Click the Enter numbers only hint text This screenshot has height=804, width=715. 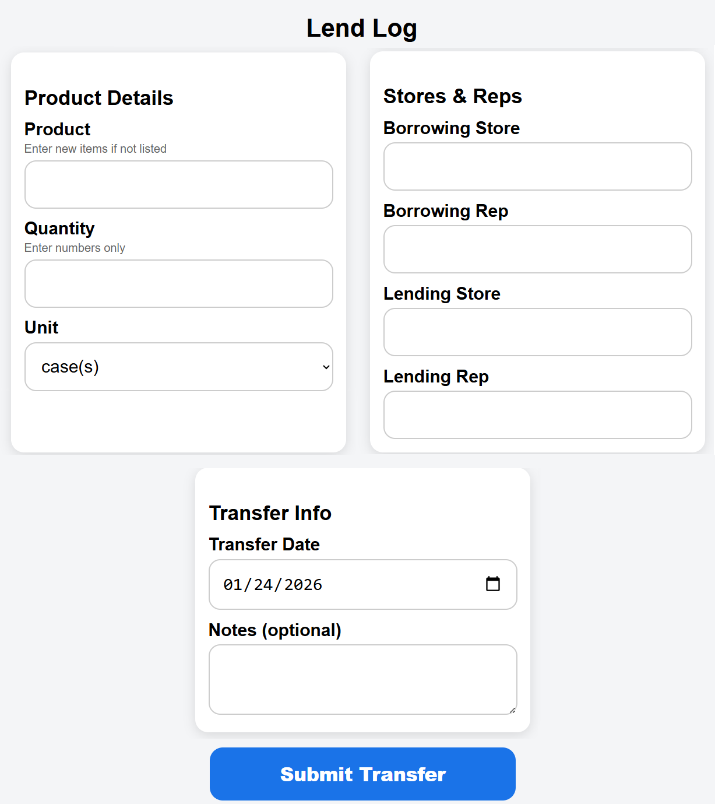tap(74, 248)
